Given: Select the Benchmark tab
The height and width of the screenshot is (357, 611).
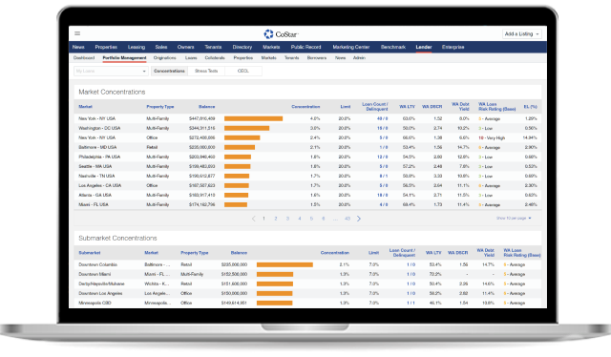Looking at the screenshot, I should coord(393,47).
